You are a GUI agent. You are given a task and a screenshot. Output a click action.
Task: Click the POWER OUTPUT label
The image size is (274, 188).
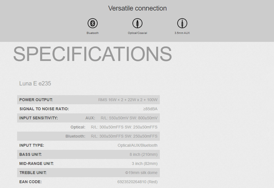pyautogui.click(x=36, y=100)
